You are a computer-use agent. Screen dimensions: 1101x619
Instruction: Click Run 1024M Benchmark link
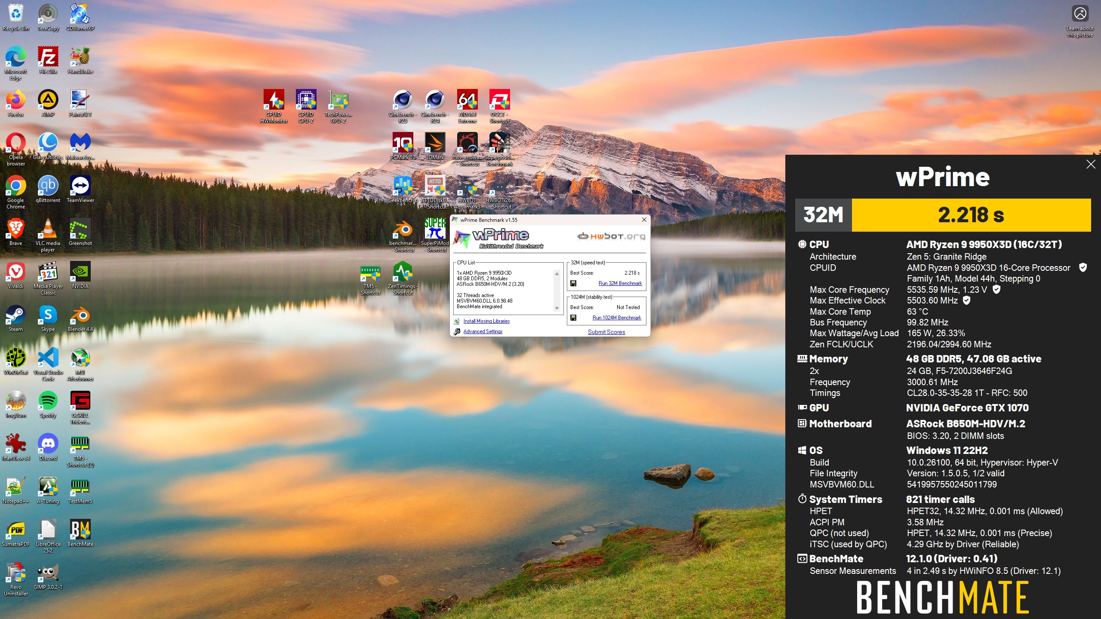(x=617, y=318)
